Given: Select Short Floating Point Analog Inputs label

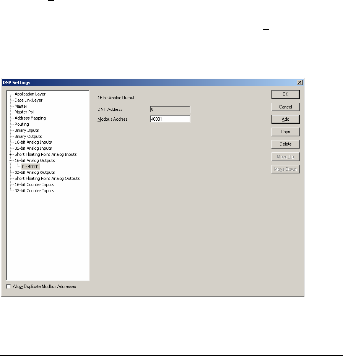Looking at the screenshot, I should 46,154.
